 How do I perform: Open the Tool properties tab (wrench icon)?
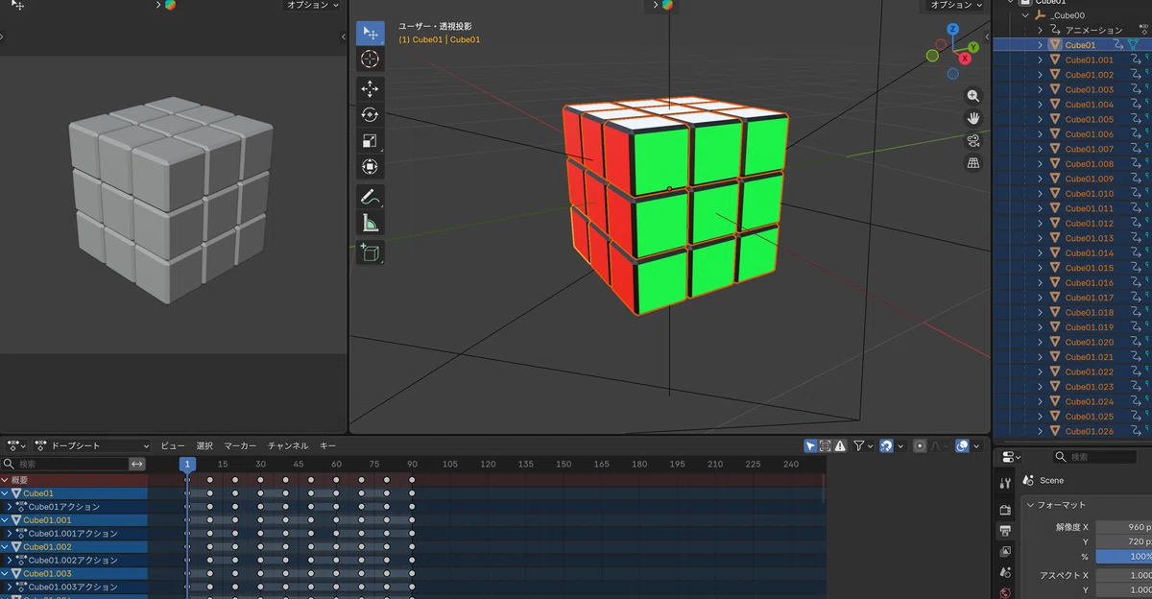click(1005, 483)
